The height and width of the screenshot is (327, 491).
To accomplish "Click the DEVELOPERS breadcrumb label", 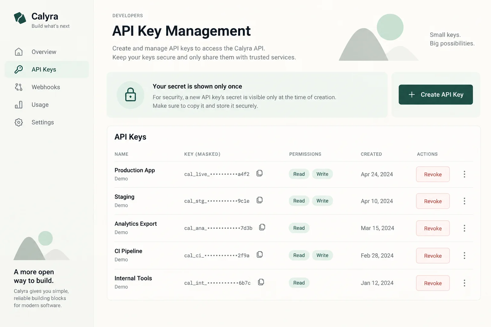I will tap(128, 16).
